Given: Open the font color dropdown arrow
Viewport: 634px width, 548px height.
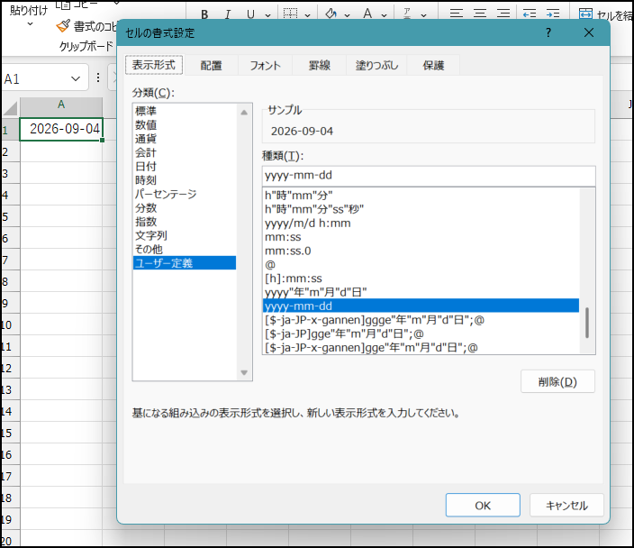Looking at the screenshot, I should coord(384,15).
